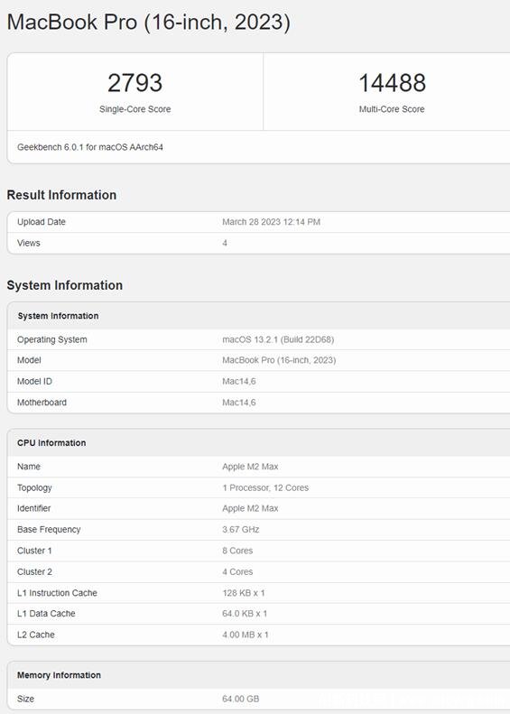Screen dimensions: 510x714
Task: Click the Memory Information table header
Action: click(x=60, y=675)
